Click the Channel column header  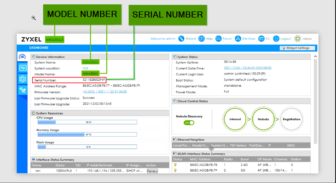tap(281, 159)
